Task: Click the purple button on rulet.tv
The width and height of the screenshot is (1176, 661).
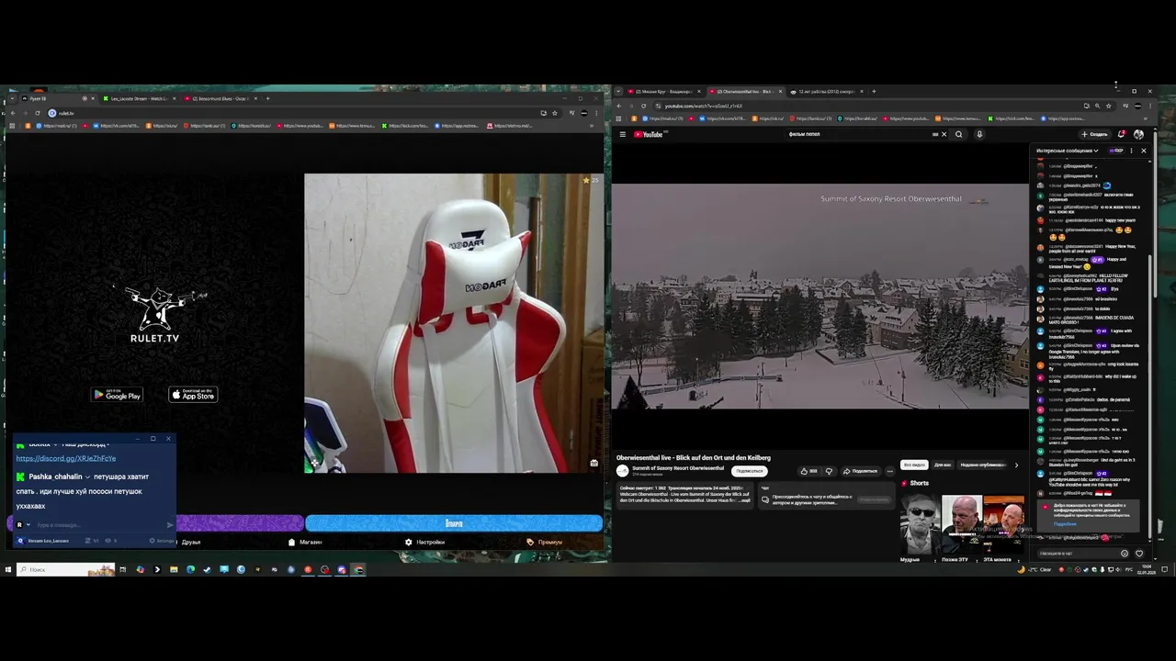Action: coord(240,523)
